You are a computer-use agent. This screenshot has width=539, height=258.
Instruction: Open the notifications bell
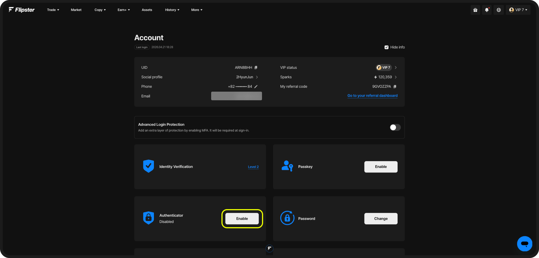pyautogui.click(x=487, y=10)
